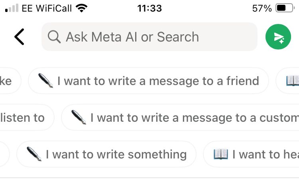The image size is (299, 180).
Task: Tap the partially visible 'listen to' chip
Action: coord(27,117)
